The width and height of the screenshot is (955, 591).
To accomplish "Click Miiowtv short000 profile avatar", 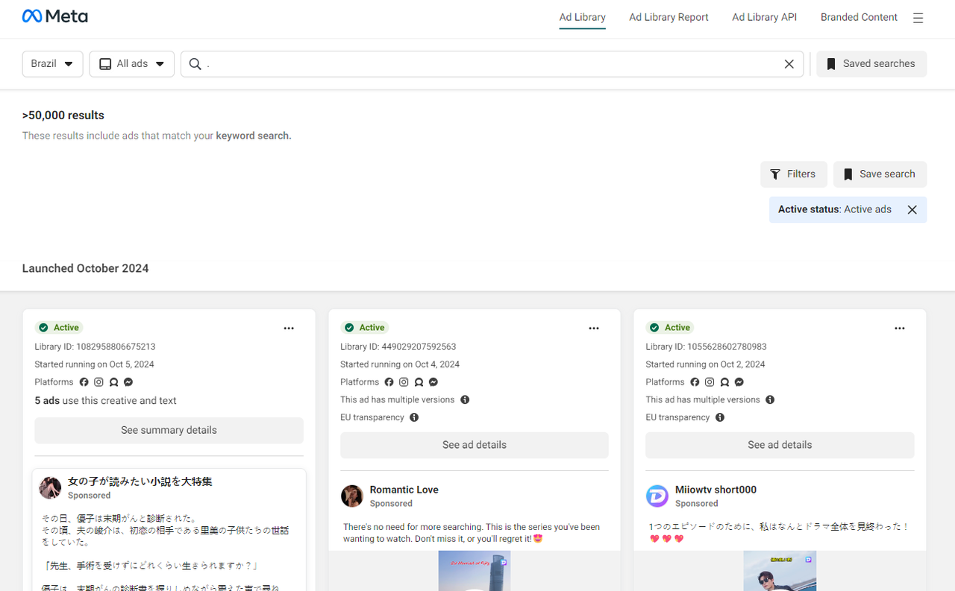I will point(657,496).
